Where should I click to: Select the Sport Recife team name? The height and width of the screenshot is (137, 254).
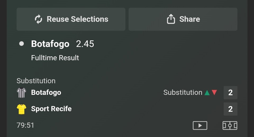51,109
